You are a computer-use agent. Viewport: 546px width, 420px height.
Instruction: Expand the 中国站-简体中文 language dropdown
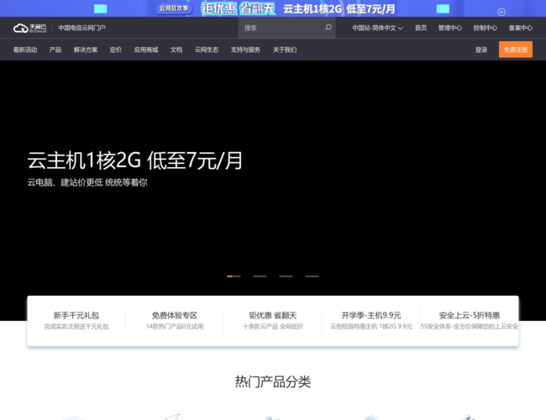[377, 28]
